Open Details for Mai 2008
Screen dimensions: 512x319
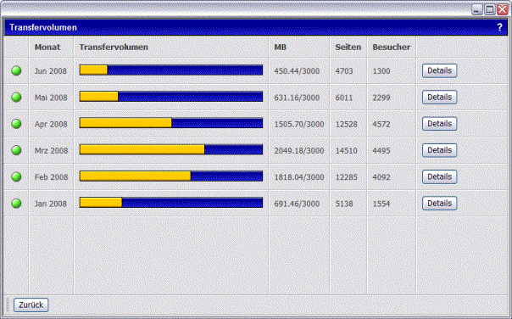(439, 97)
